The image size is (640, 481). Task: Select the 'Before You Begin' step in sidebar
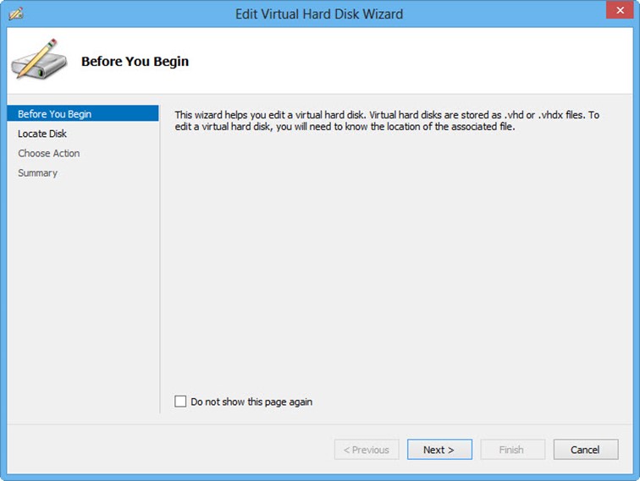[x=83, y=114]
